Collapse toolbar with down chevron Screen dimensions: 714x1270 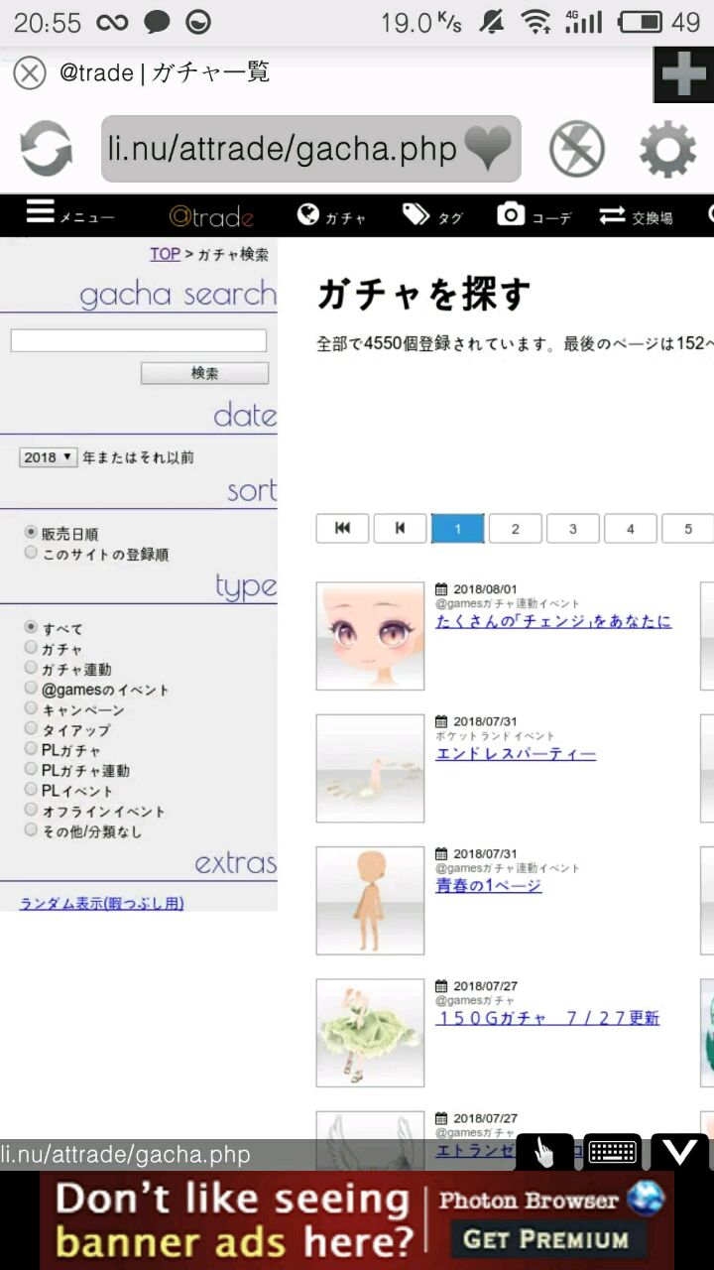point(679,1151)
